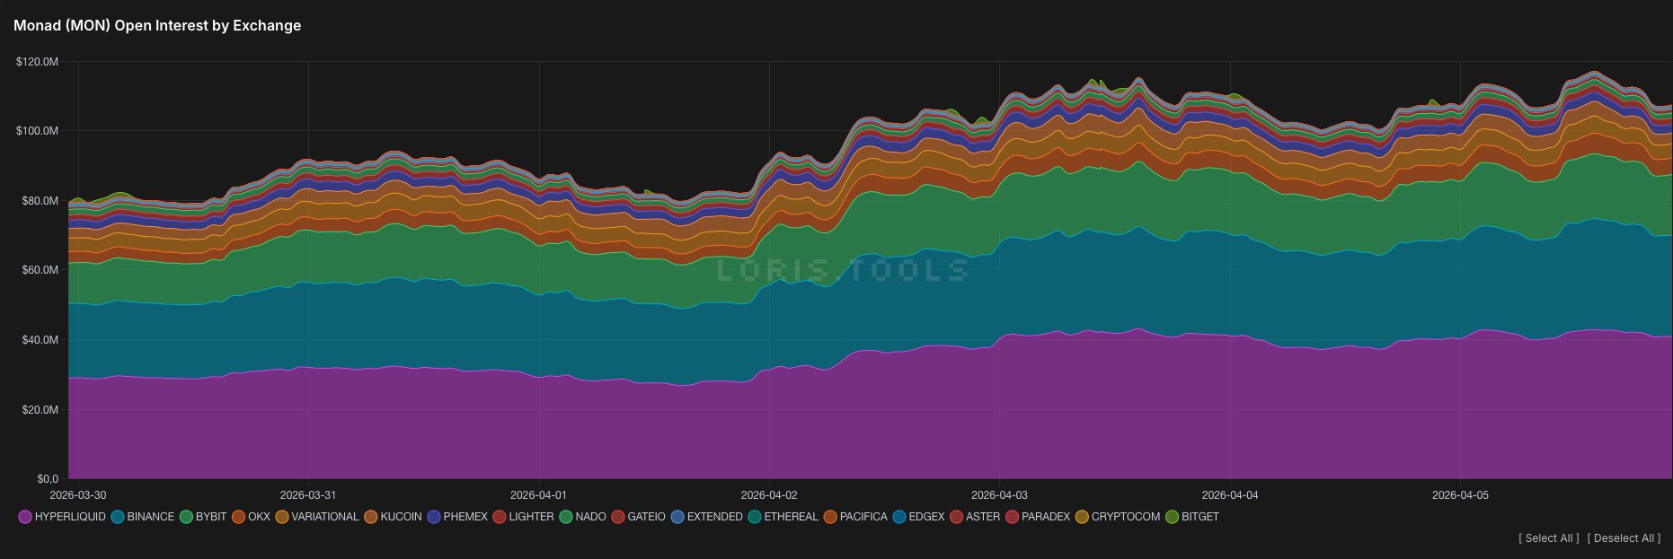This screenshot has height=559, width=1673.
Task: Click the PARADEX legend label
Action: coord(1046,517)
